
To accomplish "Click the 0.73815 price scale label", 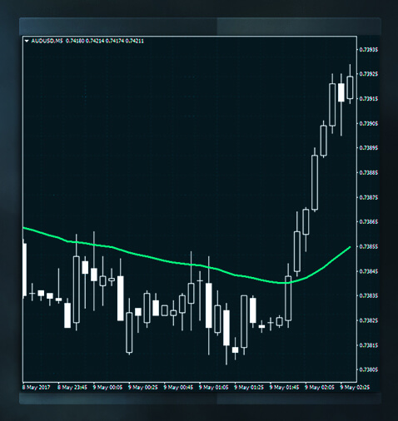I will point(369,345).
